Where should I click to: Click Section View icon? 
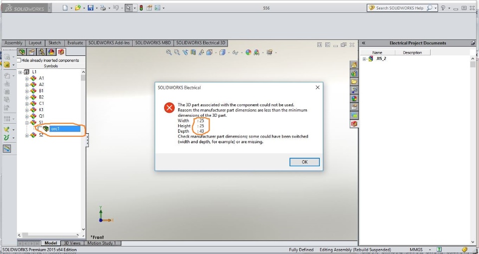pos(193,52)
